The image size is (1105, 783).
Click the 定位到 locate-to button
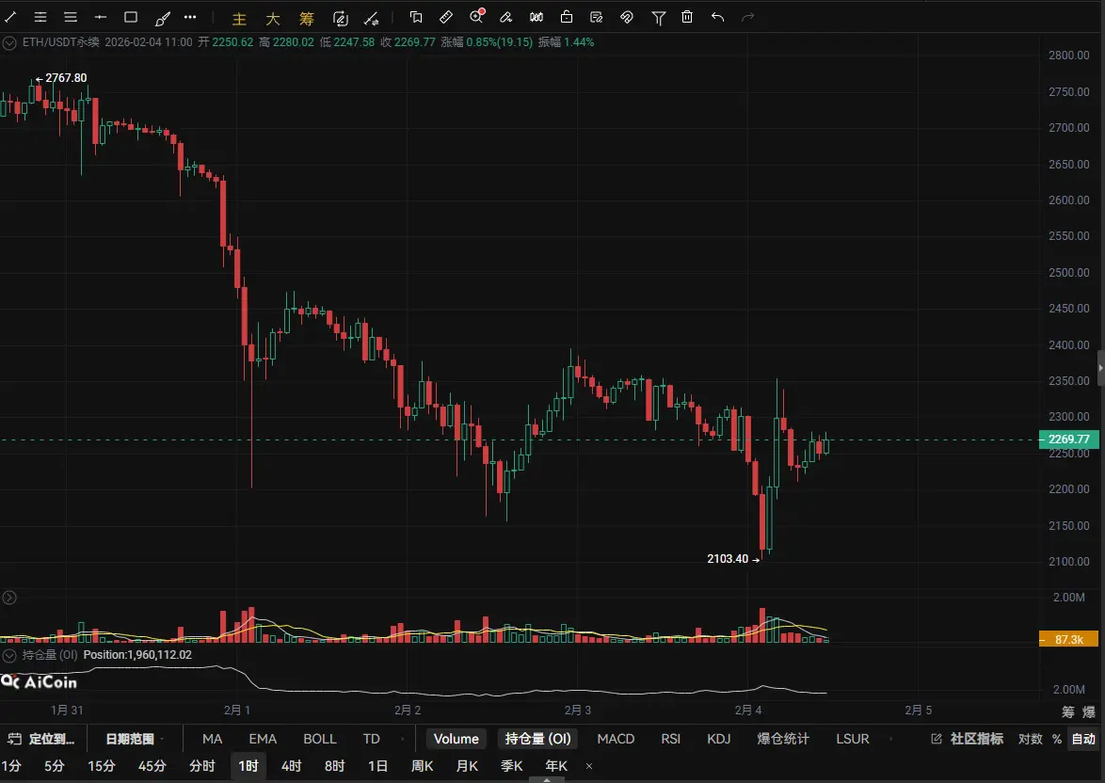tap(40, 739)
